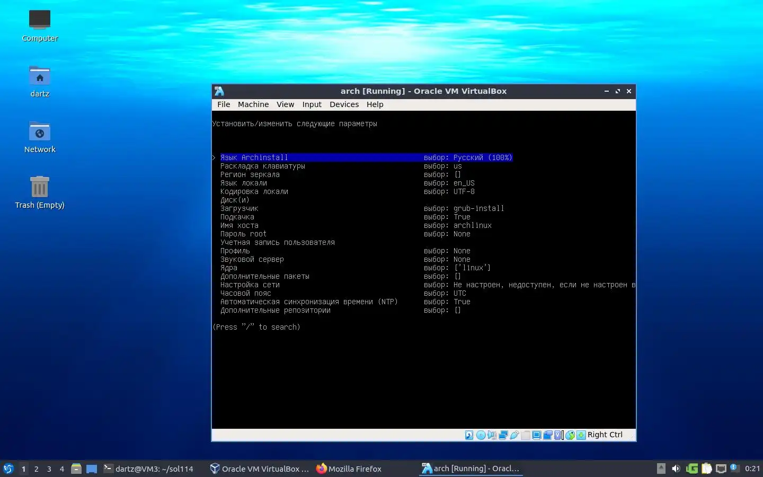This screenshot has width=763, height=477.
Task: Select the 'Загрузчик' row
Action: pyautogui.click(x=362, y=208)
